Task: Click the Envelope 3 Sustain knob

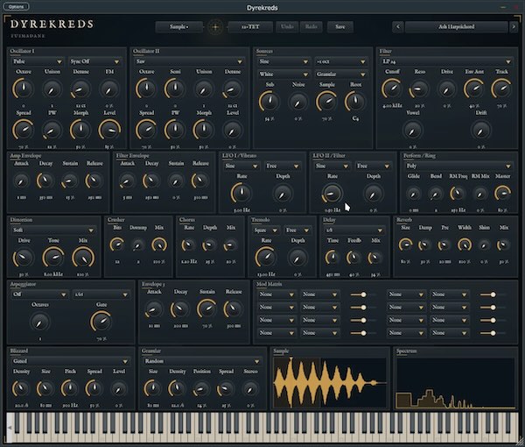Action: [206, 309]
